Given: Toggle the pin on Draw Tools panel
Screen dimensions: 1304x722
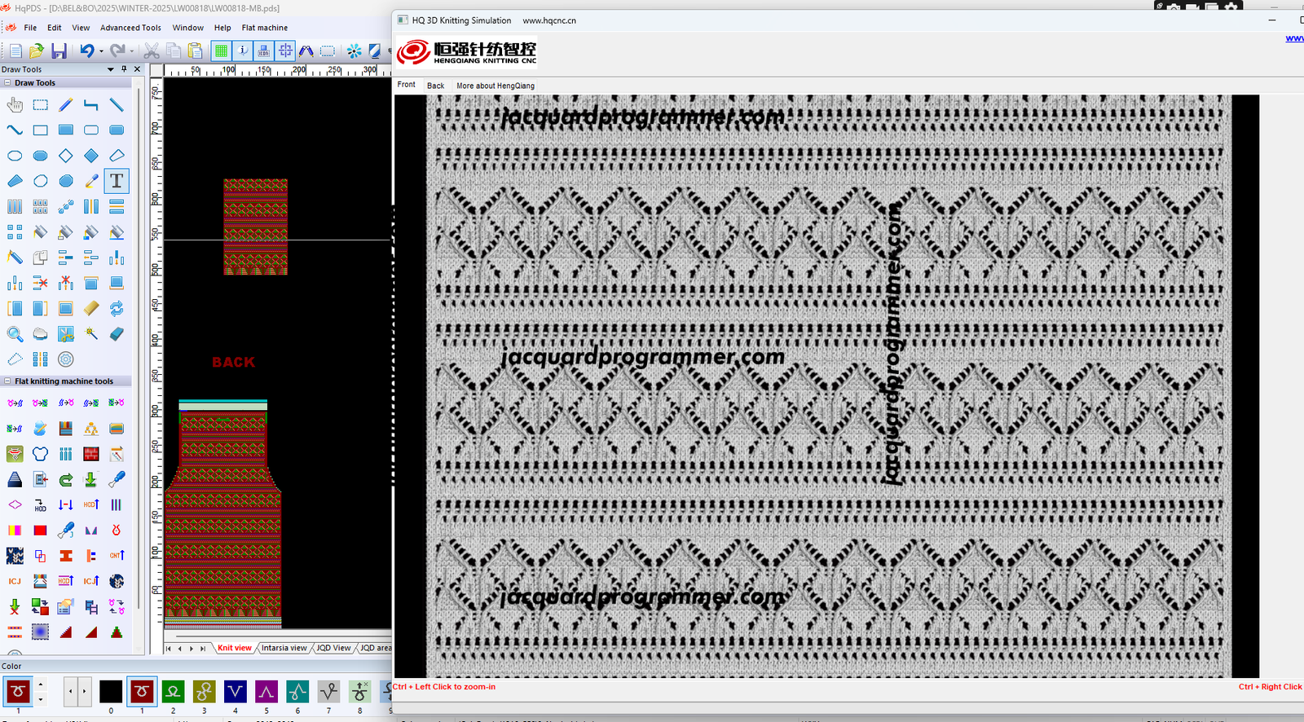Looking at the screenshot, I should [124, 69].
